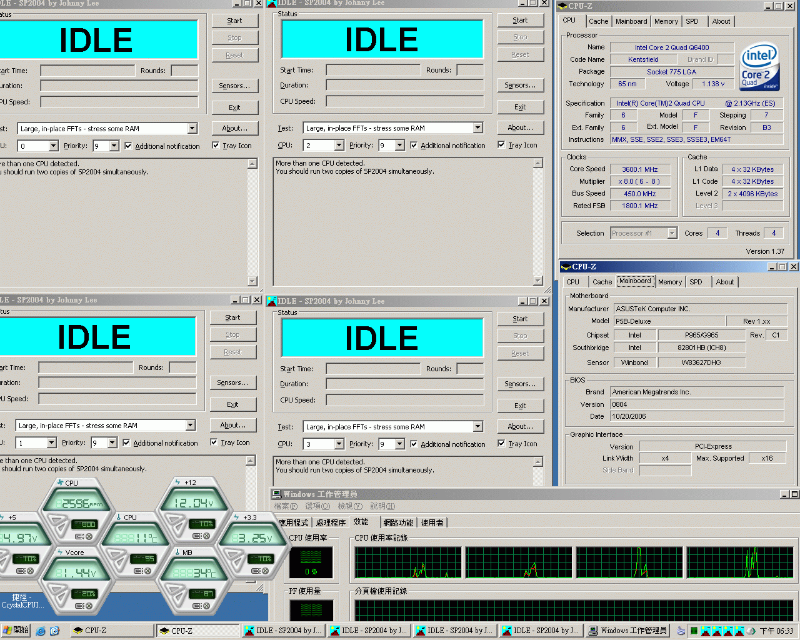The image size is (800, 640).
Task: Open About tab in lower CPU-Z window
Action: pyautogui.click(x=725, y=282)
